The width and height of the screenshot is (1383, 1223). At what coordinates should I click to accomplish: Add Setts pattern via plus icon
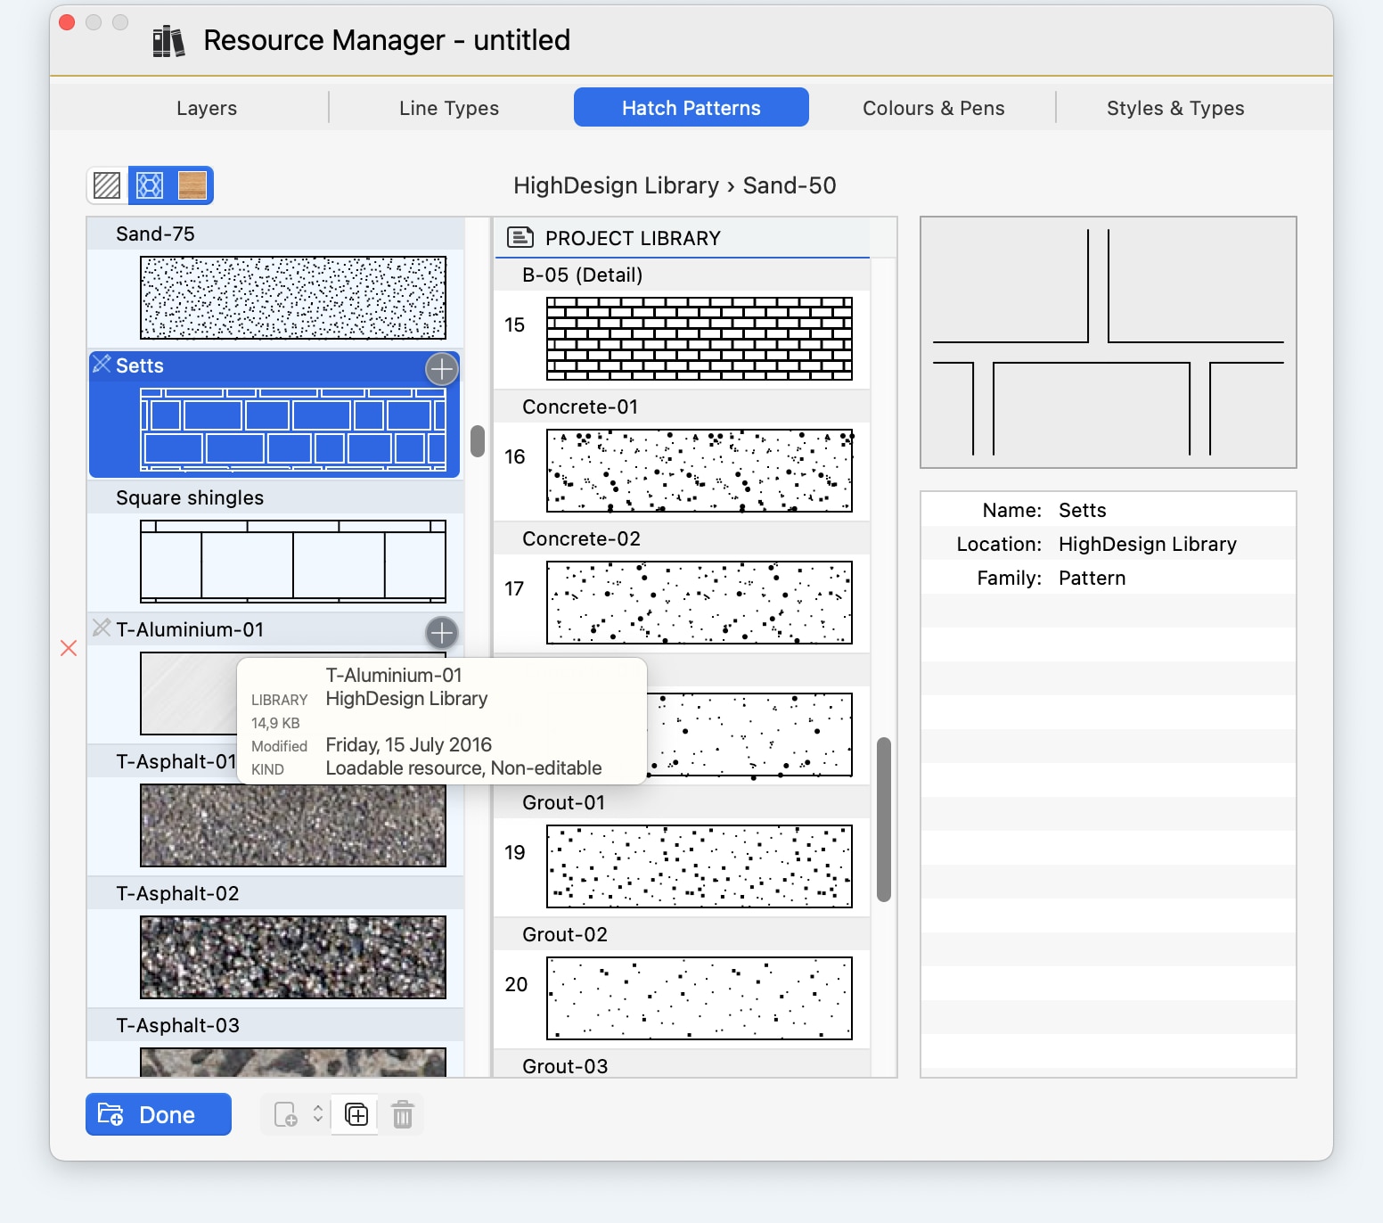pos(442,369)
